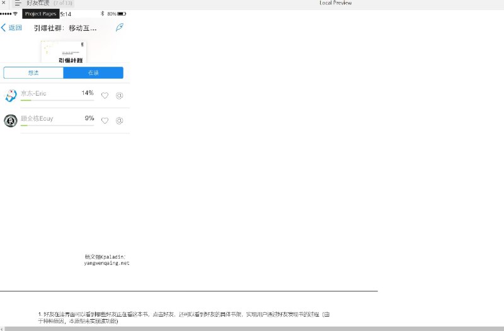Click the 9% progress value
Viewport: 504px width, 331px height.
point(89,118)
